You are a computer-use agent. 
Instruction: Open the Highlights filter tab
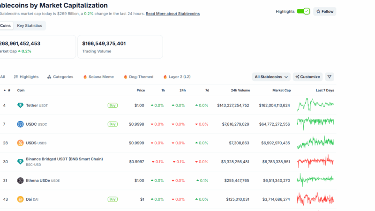[x=26, y=77]
